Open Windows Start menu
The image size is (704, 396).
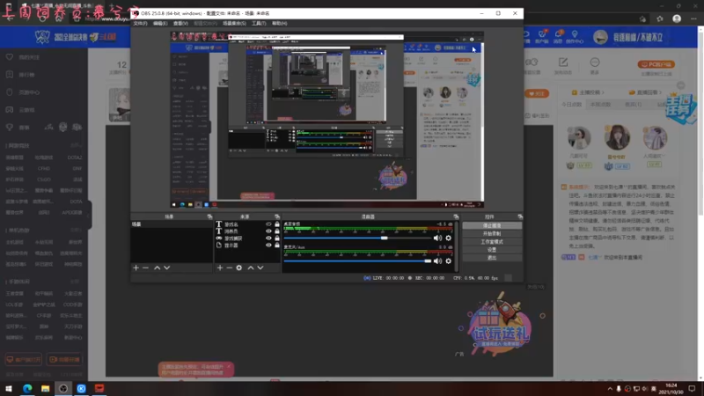point(9,388)
